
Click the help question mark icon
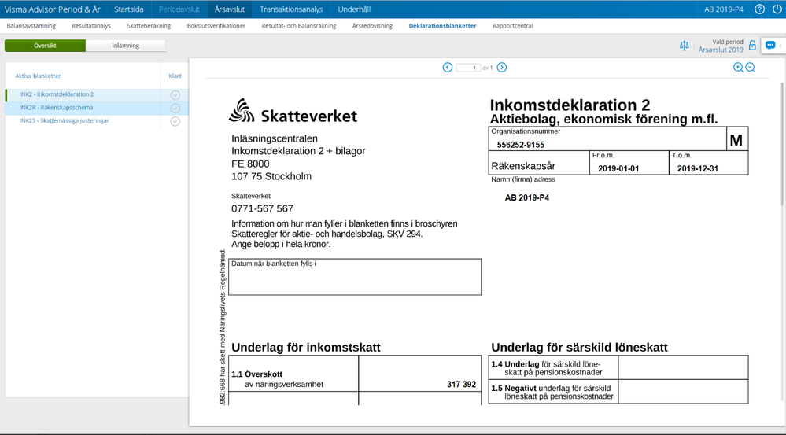pos(759,9)
